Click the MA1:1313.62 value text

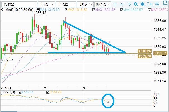click(50, 10)
